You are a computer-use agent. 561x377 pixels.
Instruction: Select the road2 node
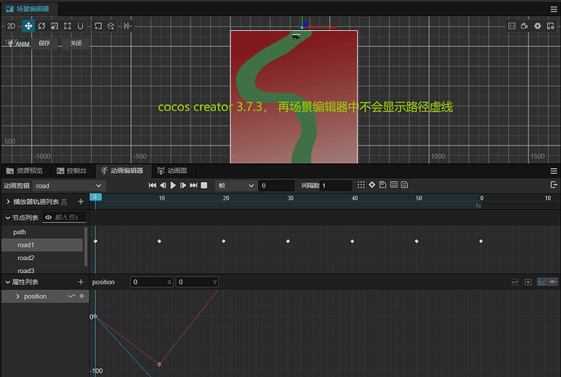pos(42,258)
